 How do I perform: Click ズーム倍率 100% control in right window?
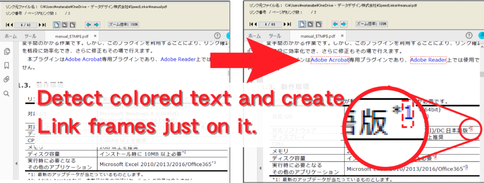[x=372, y=24]
